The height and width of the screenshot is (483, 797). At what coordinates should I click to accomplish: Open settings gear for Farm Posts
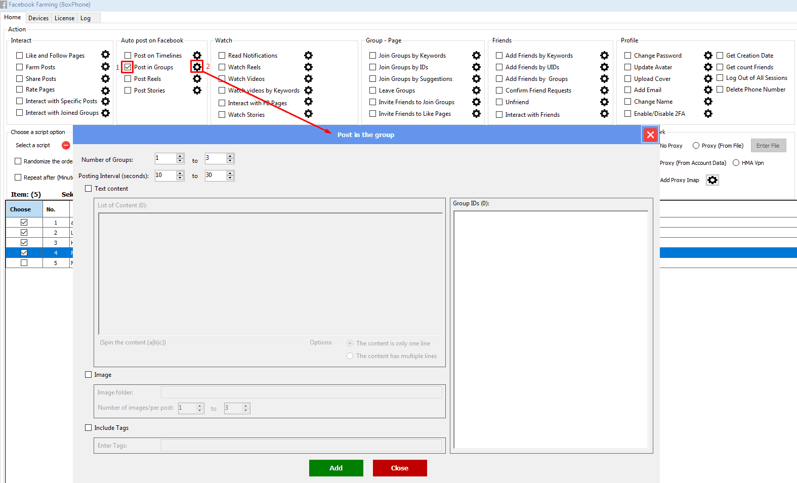pyautogui.click(x=105, y=66)
